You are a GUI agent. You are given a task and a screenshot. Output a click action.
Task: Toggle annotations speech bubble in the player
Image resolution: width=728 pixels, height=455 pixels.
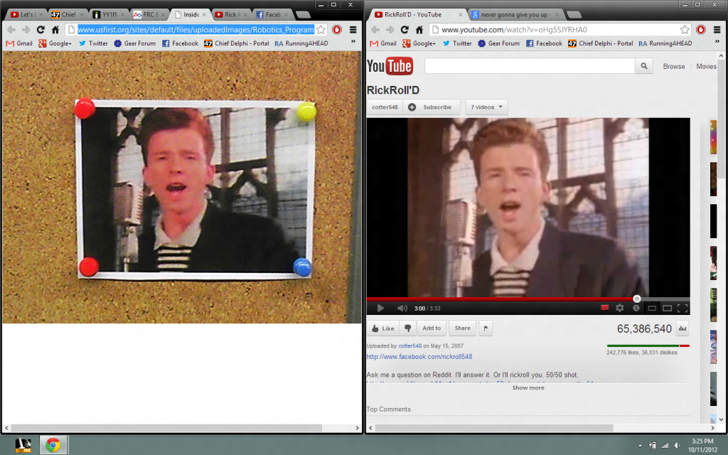pos(605,308)
